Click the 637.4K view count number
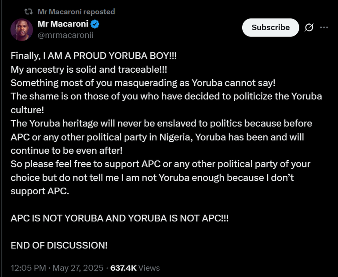The width and height of the screenshot is (338, 277). pyautogui.click(x=123, y=268)
